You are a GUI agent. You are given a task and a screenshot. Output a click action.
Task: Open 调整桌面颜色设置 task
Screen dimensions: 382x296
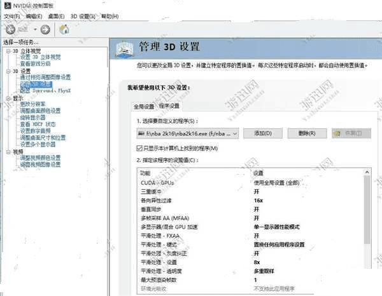[x=41, y=111]
